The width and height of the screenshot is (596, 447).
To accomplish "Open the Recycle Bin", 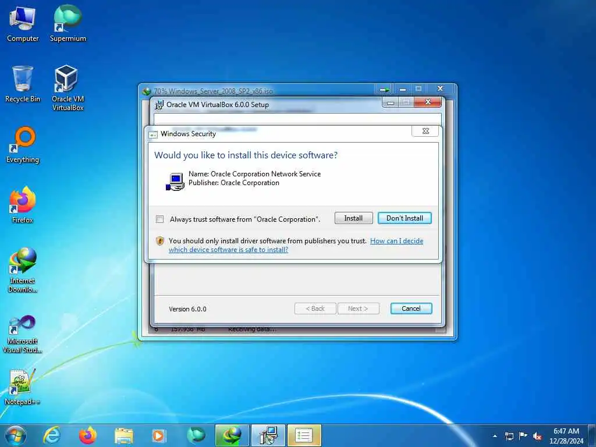I will (x=23, y=84).
